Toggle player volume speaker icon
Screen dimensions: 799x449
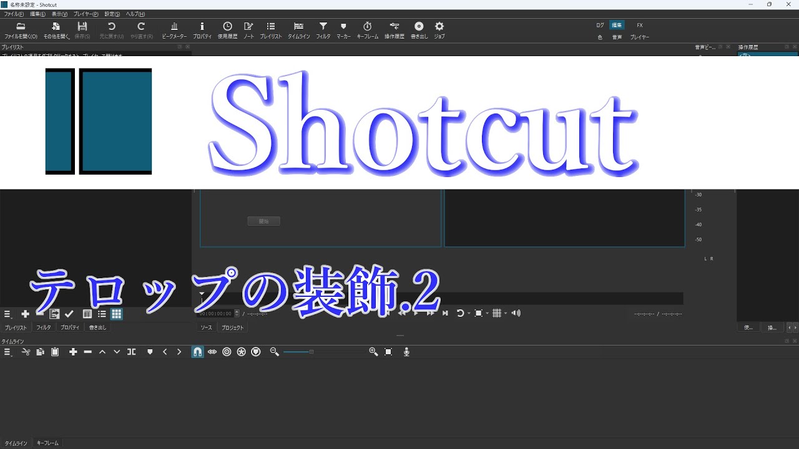[x=516, y=313]
